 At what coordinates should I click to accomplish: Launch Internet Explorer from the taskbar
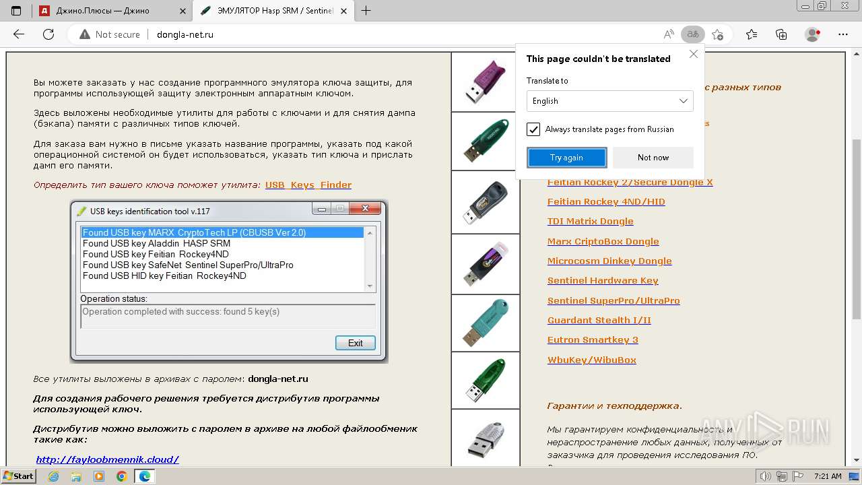[54, 476]
